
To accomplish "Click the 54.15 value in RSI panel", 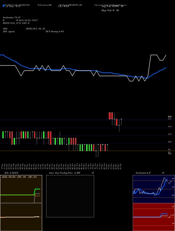I will tap(170, 216).
